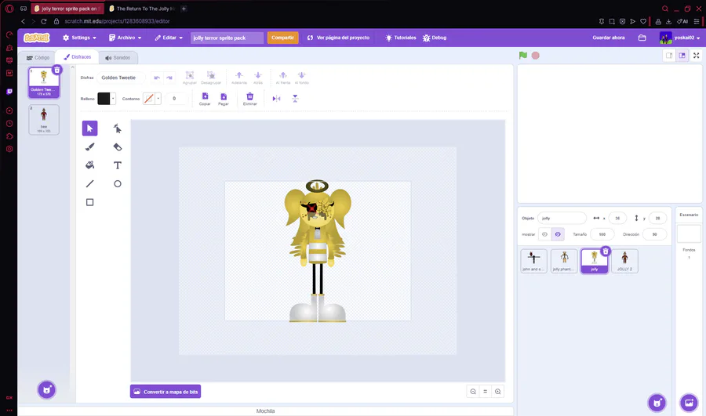706x416 pixels.
Task: Click the outline no-color swatch
Action: (x=148, y=99)
